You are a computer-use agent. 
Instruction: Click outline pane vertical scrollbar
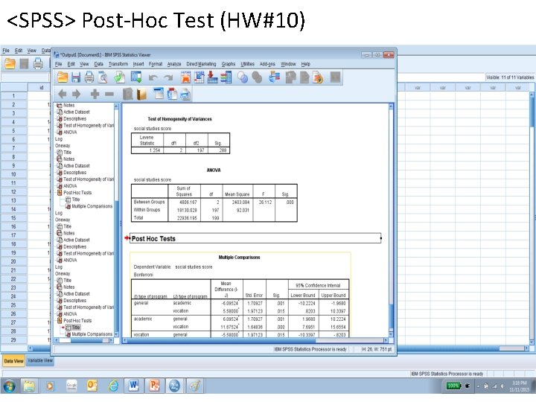[116, 220]
